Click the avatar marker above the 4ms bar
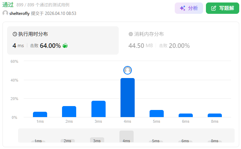 pos(128,70)
